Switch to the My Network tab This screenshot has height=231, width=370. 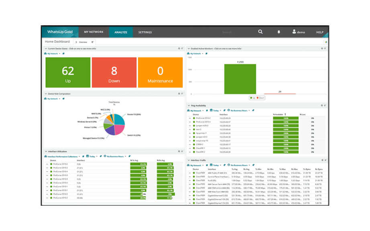94,32
